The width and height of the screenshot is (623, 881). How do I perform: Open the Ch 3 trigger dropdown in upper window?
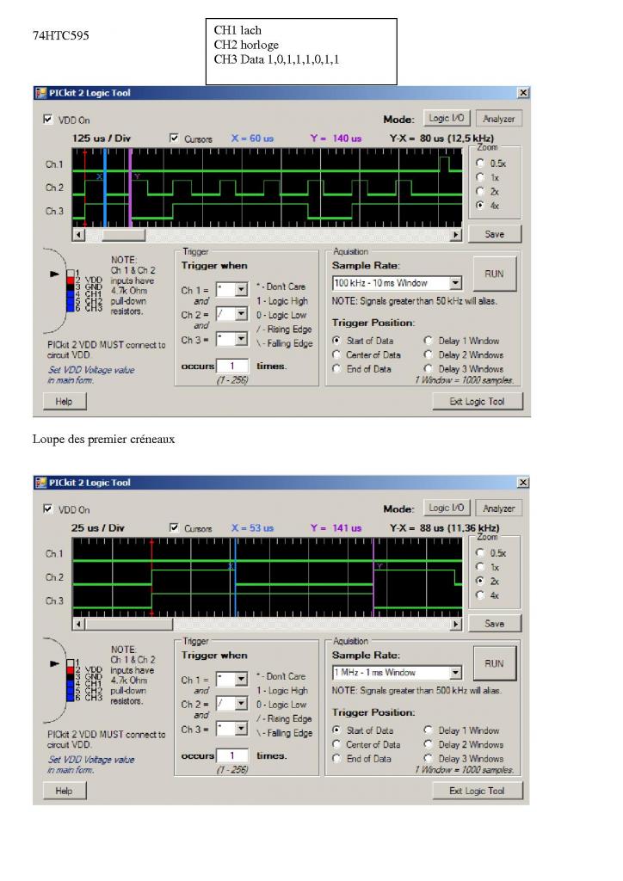point(242,339)
